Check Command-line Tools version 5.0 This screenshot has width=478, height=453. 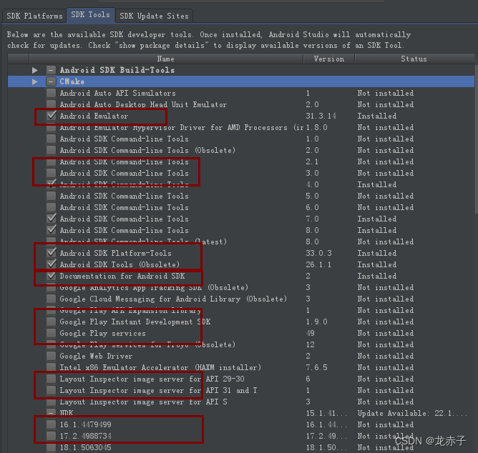52,196
